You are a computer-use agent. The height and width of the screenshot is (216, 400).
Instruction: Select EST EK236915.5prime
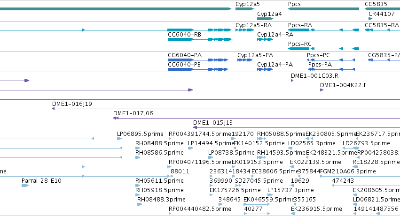click(x=316, y=209)
